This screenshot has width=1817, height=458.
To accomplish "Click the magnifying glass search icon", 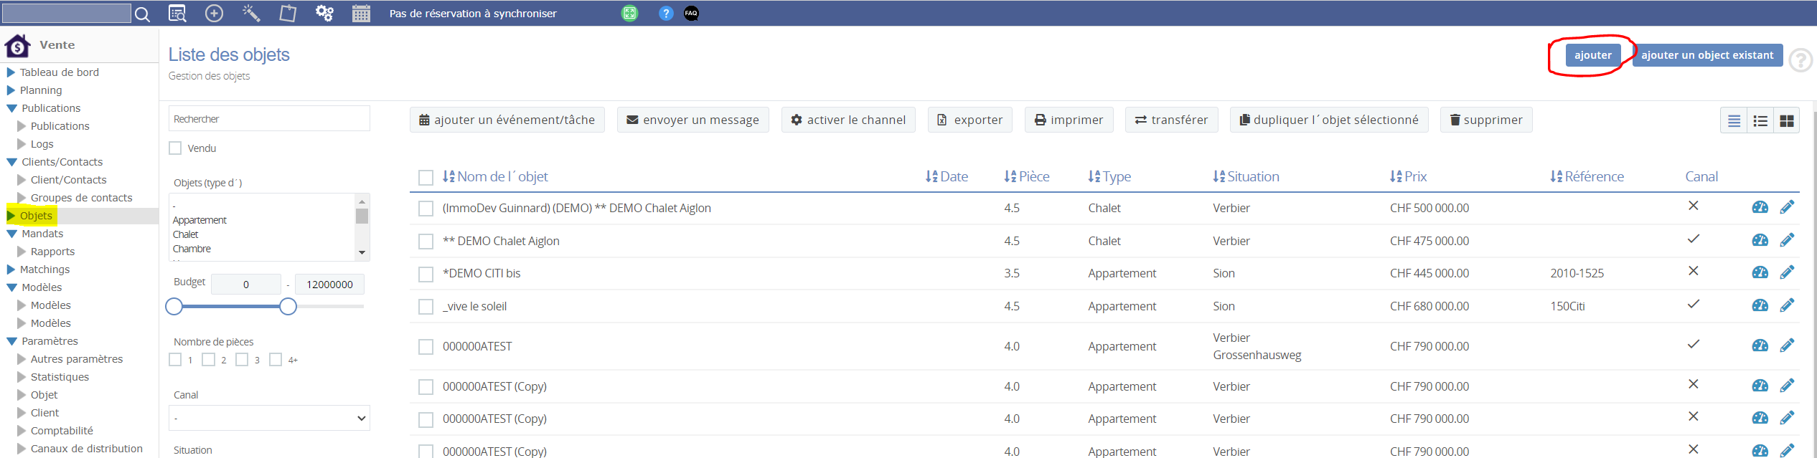I will (x=142, y=14).
